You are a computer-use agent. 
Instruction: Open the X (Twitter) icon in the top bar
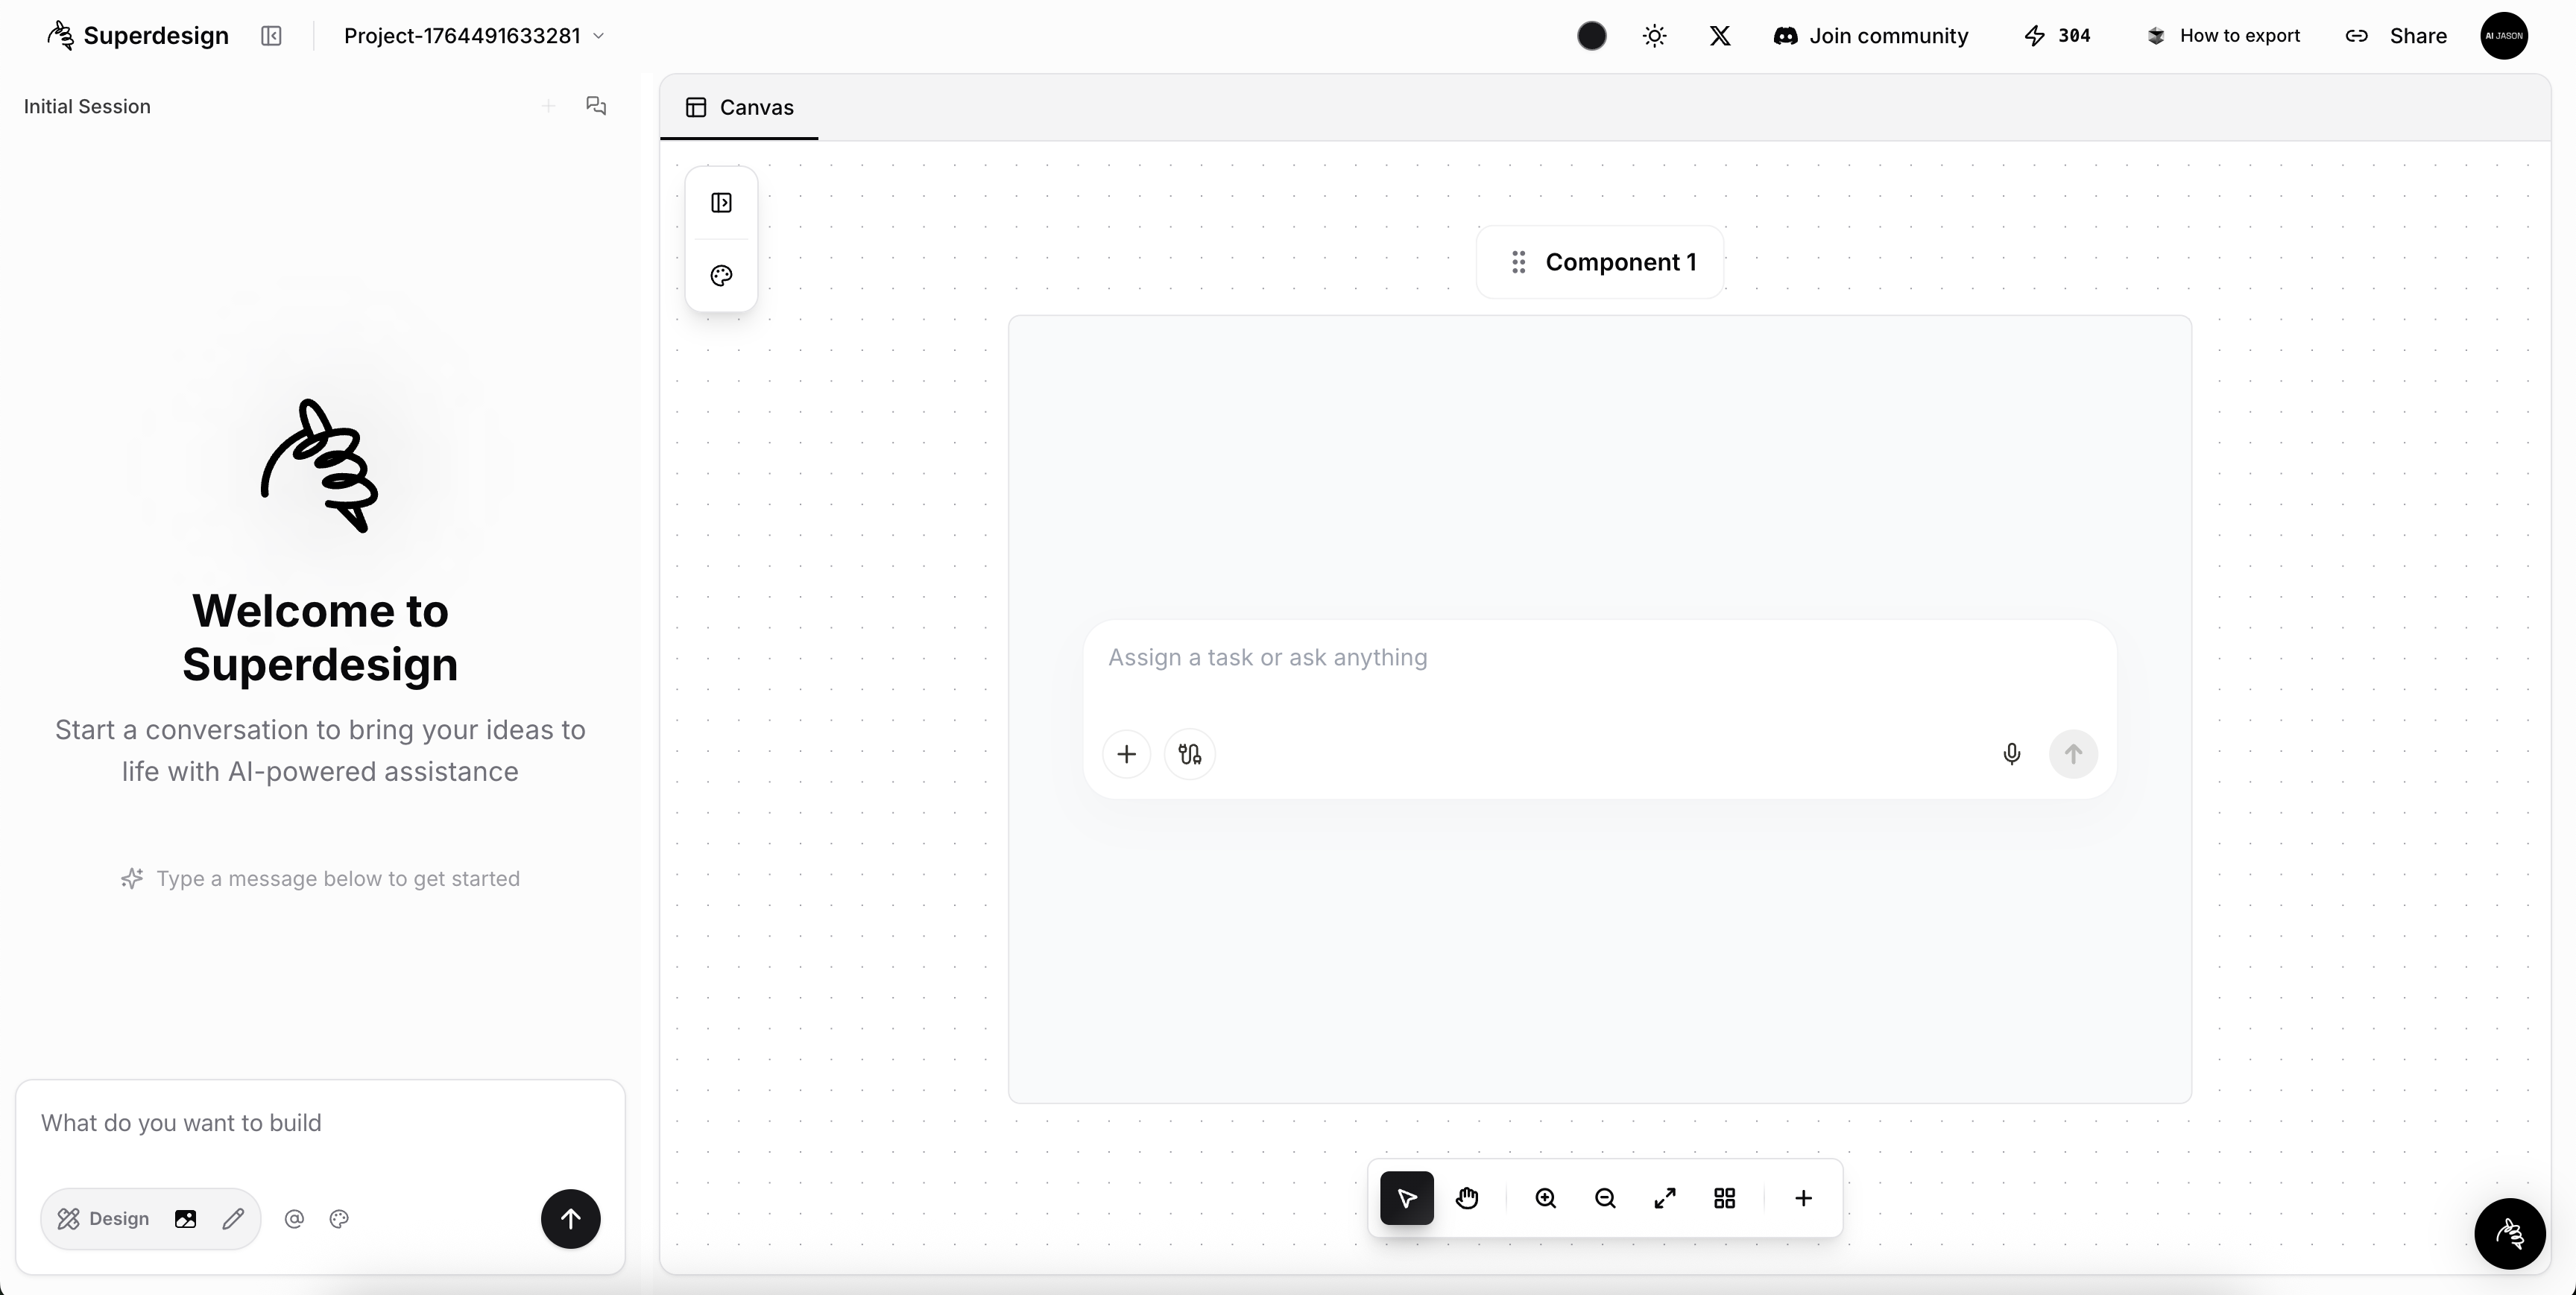click(1719, 36)
